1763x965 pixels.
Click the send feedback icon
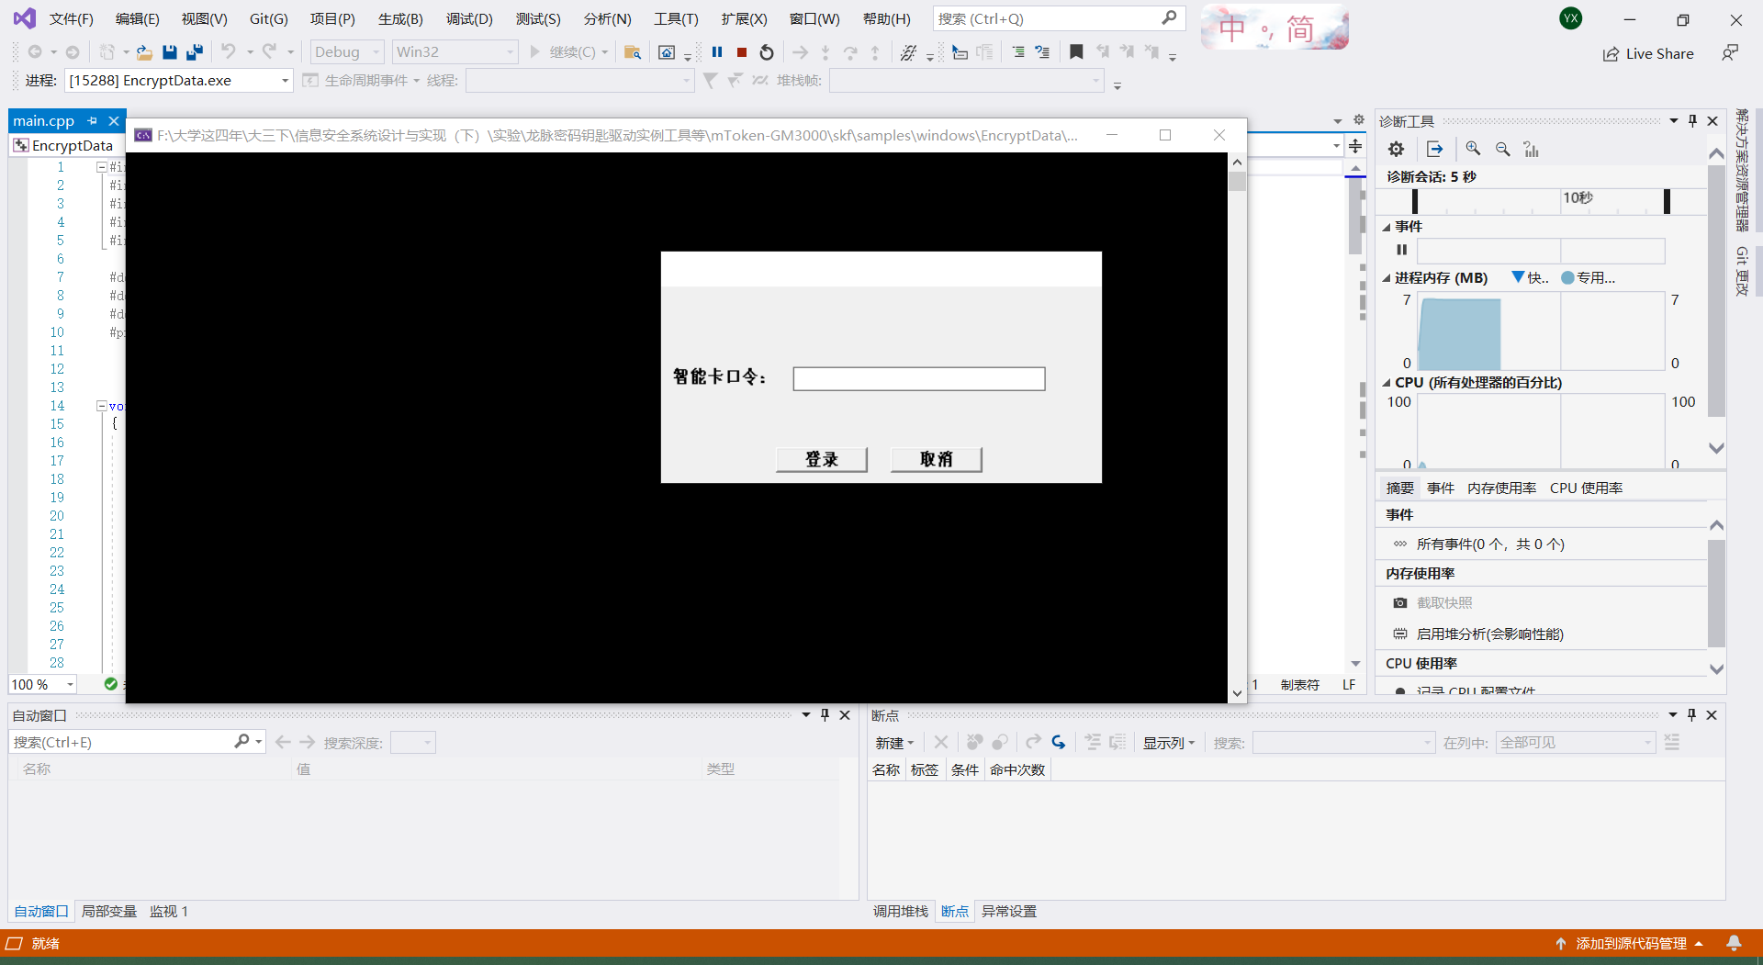[x=1729, y=53]
